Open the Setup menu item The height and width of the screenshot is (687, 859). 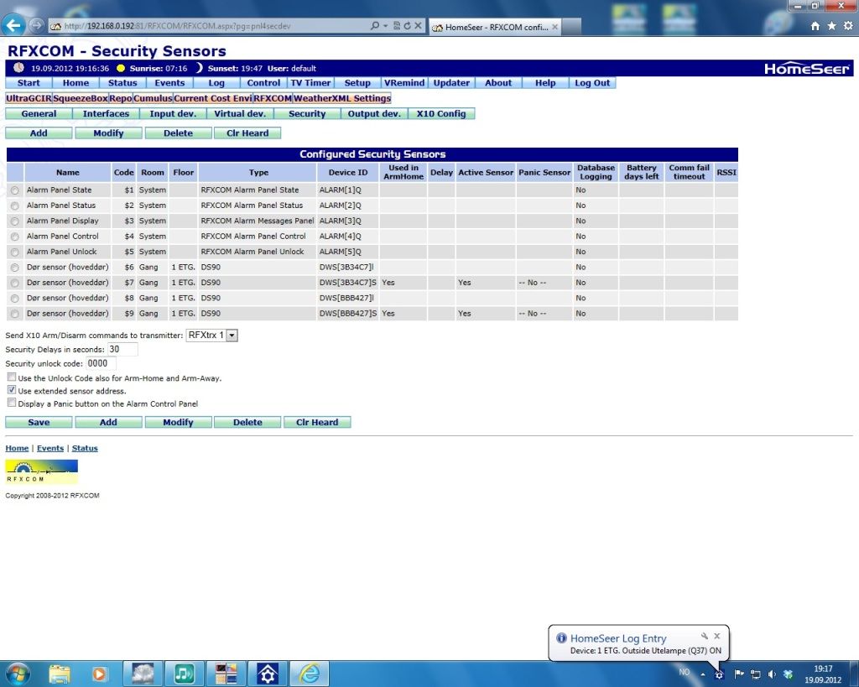[357, 83]
